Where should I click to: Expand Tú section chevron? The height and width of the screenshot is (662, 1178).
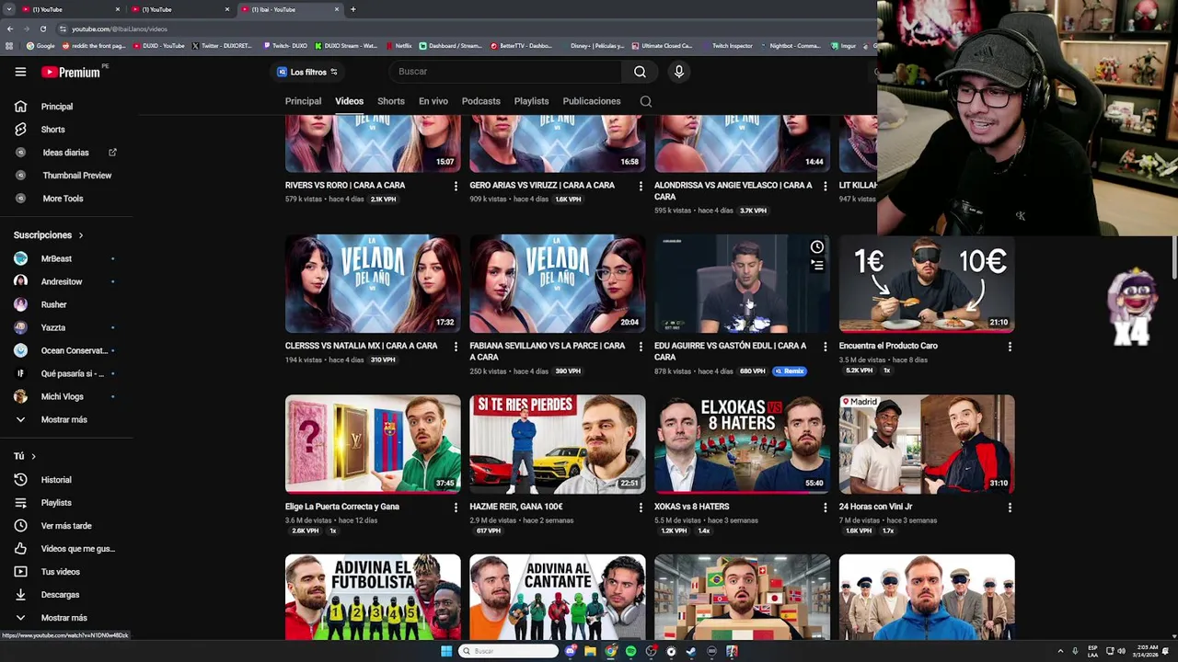[x=33, y=457]
